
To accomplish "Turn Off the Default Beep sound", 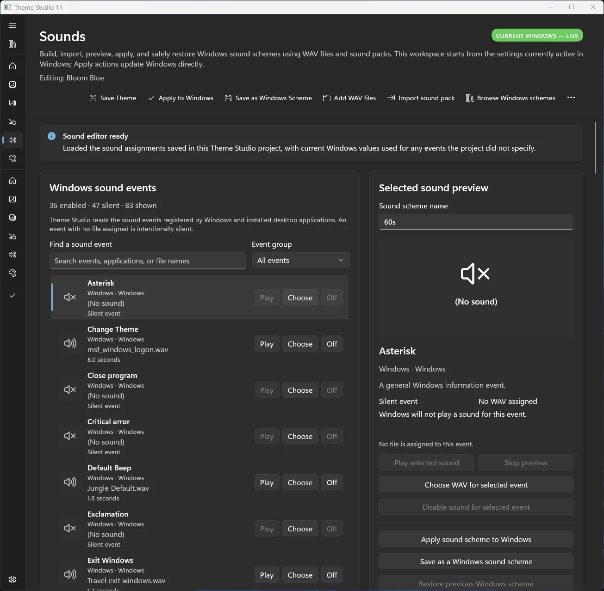I will point(332,482).
